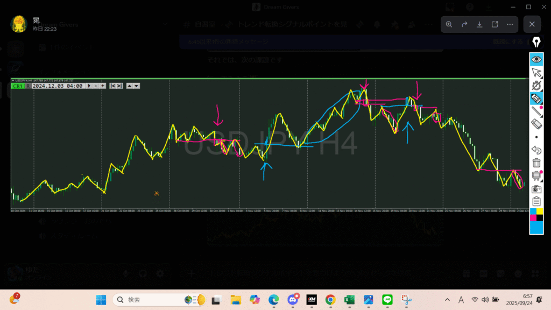This screenshot has height=310, width=551.
Task: Open the hidden system tray icons chevron
Action: click(x=447, y=300)
